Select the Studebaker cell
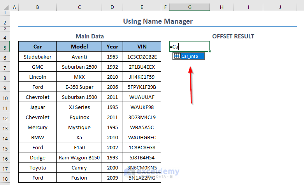 click(x=38, y=57)
